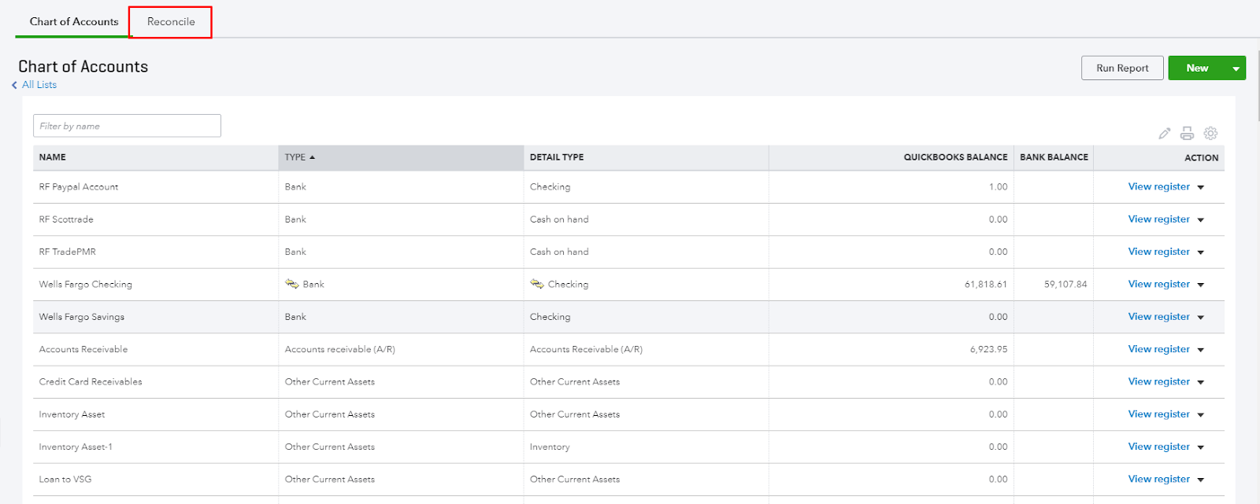The height and width of the screenshot is (504, 1260).
Task: Select the Wells Fargo Checking account name
Action: pyautogui.click(x=86, y=285)
